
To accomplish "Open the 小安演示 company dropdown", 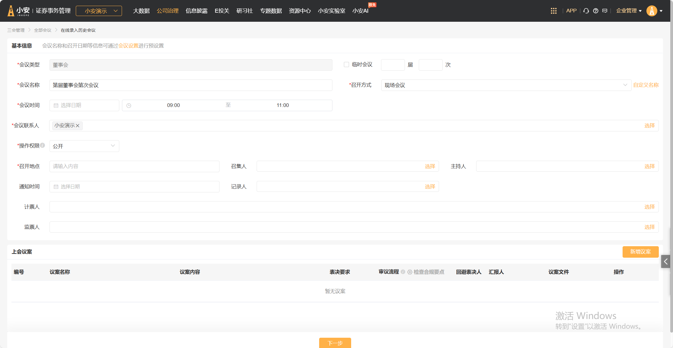I will [99, 11].
